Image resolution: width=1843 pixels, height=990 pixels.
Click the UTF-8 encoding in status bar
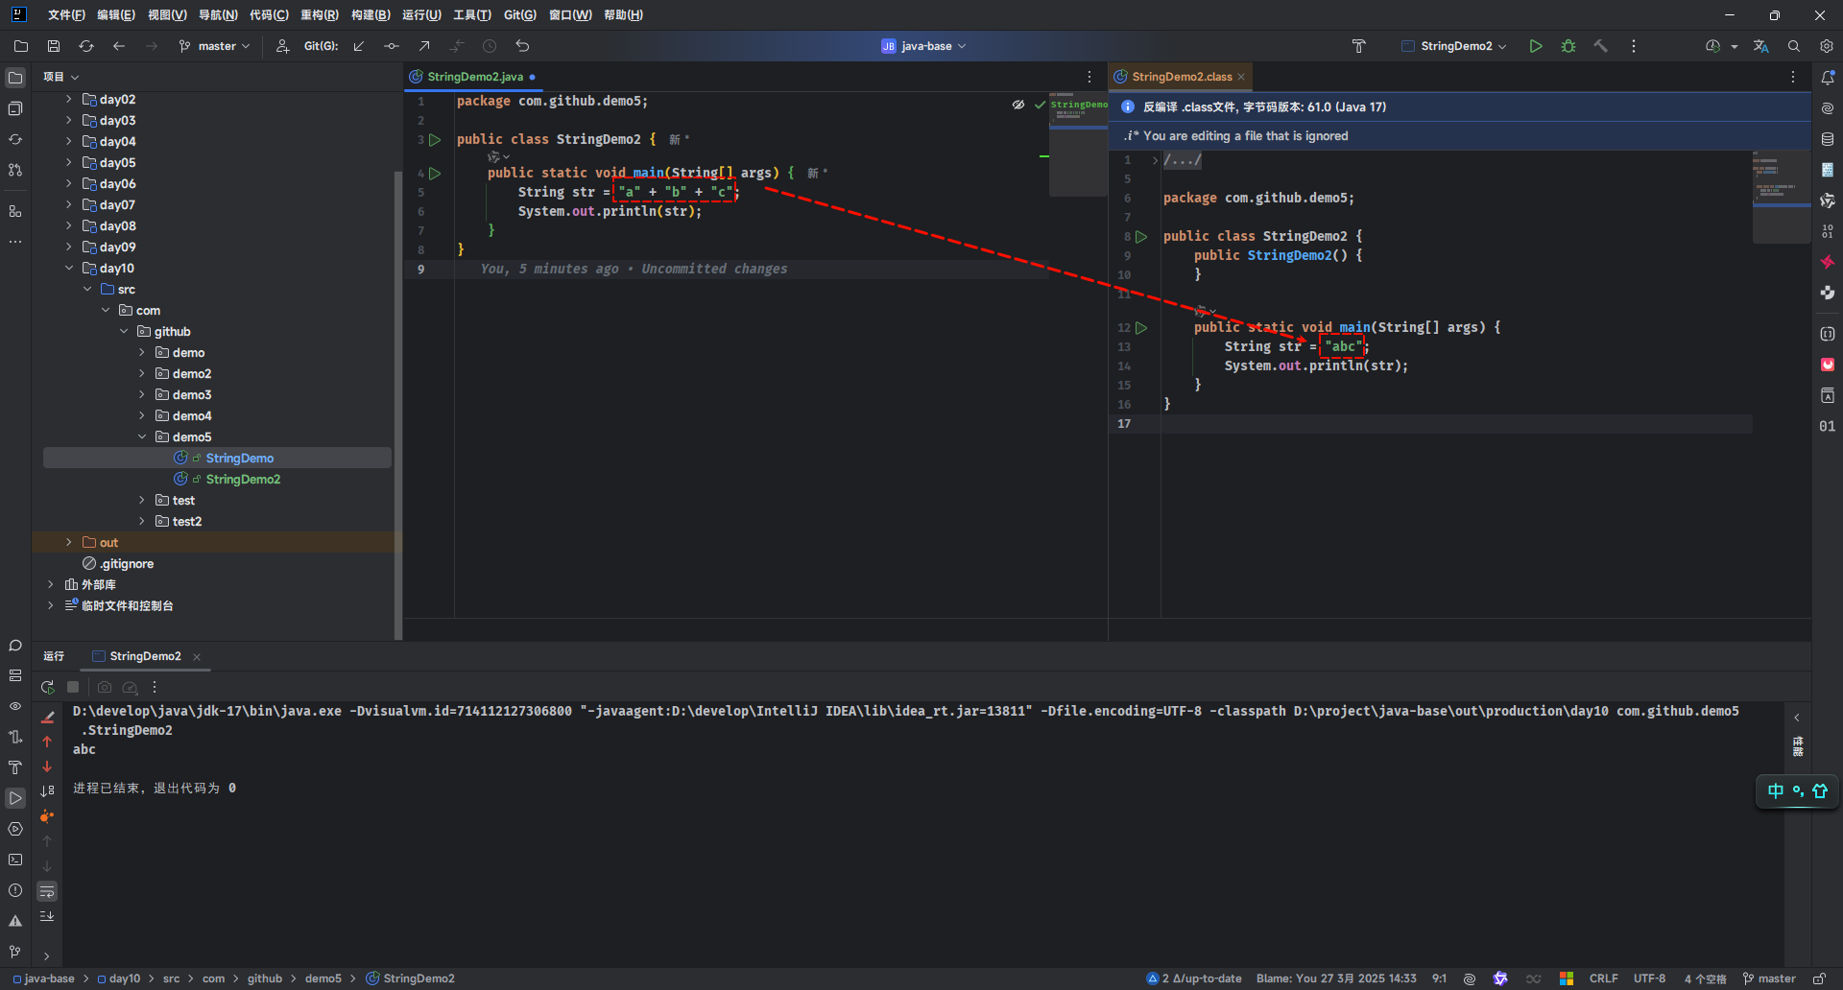pos(1649,978)
